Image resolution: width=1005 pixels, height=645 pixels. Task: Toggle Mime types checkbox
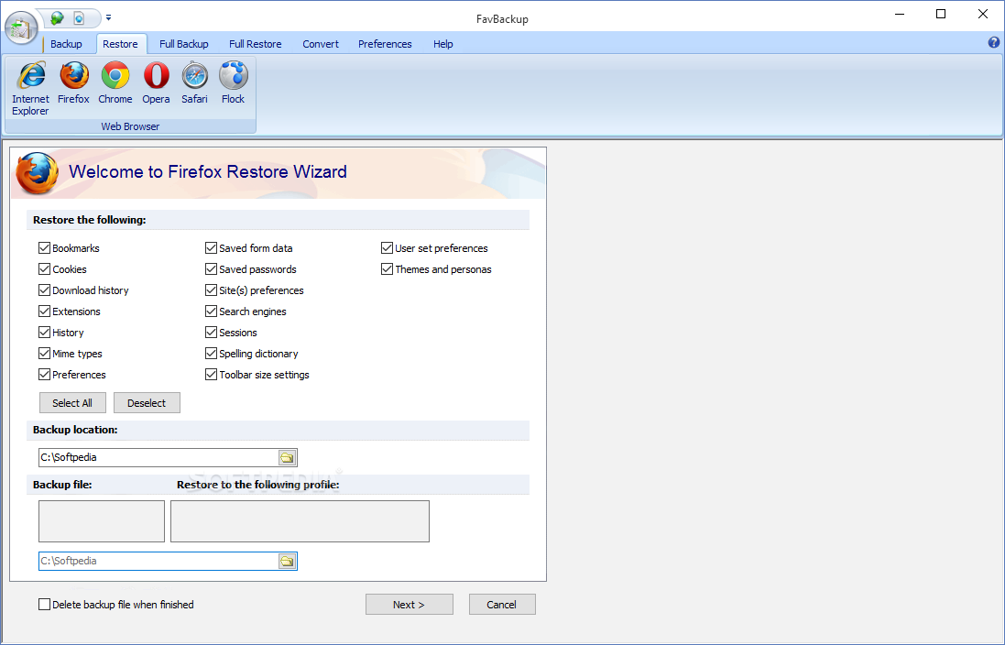44,354
